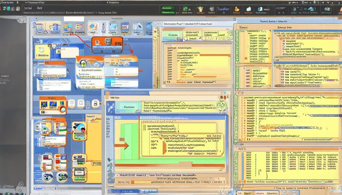
Task: Select the yellow card node with cup icon
Action: coord(42,52)
